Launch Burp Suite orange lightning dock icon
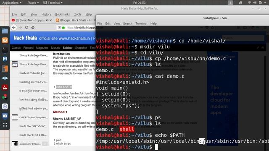 pyautogui.click(x=5, y=69)
